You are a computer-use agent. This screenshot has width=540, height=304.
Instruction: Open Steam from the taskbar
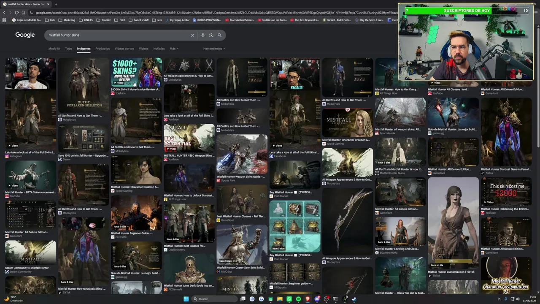pyautogui.click(x=354, y=299)
